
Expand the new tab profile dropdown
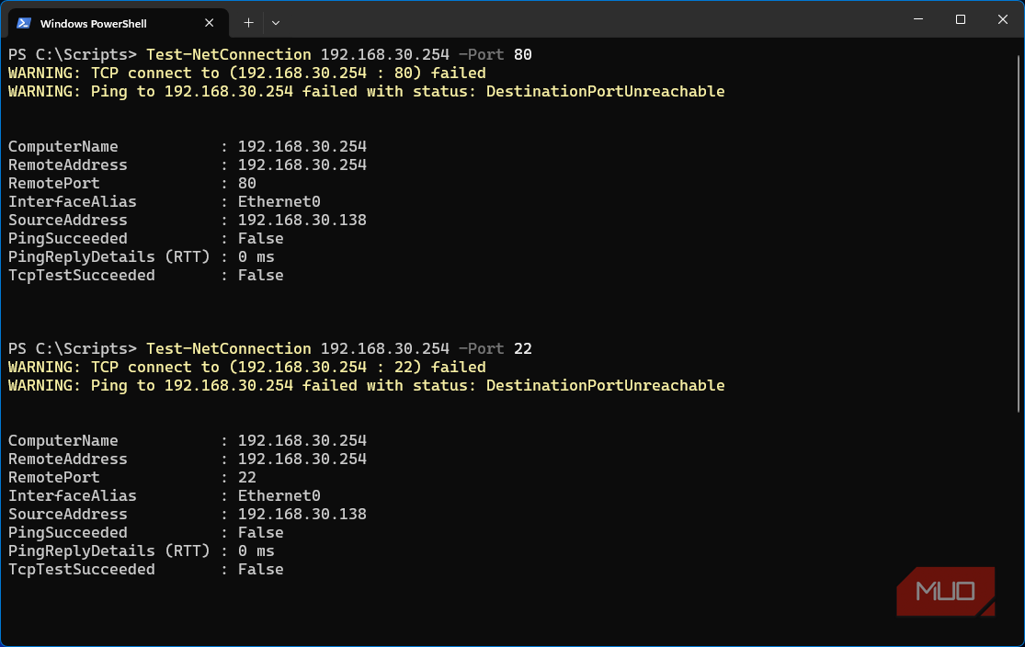click(x=276, y=23)
